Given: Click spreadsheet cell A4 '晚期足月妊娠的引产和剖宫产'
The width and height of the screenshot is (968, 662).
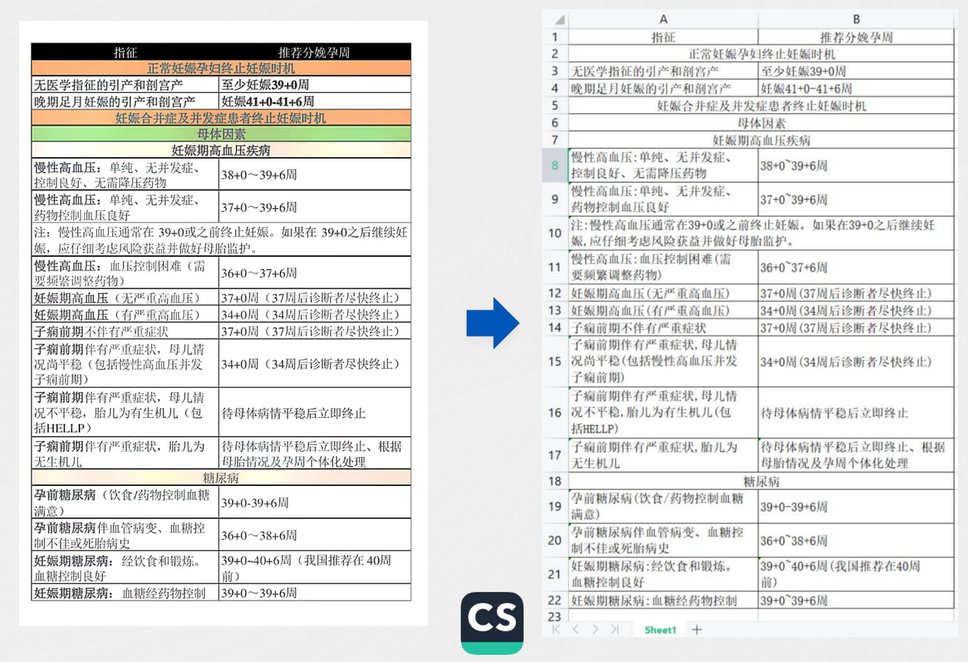Looking at the screenshot, I should 663,88.
